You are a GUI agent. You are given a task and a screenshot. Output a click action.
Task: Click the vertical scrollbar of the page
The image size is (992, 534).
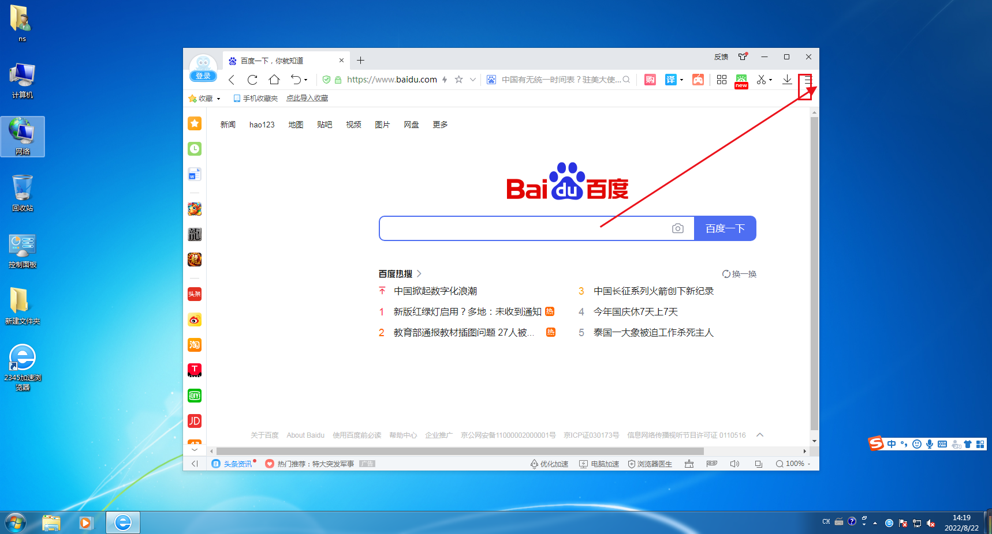point(814,274)
